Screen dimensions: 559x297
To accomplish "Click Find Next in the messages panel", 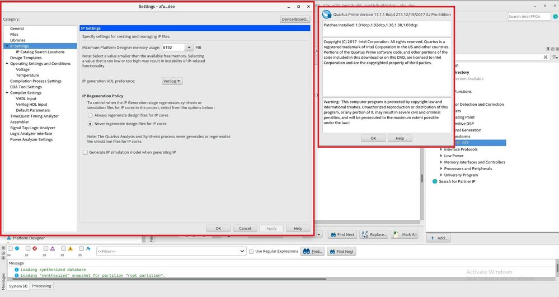I will click(341, 251).
